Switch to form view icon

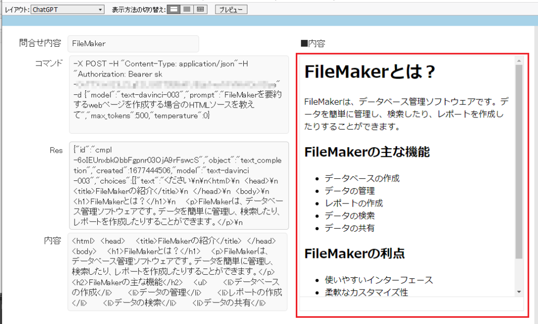(x=173, y=9)
